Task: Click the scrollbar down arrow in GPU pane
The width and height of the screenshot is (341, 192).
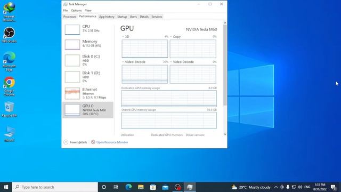Action: [x=225, y=134]
